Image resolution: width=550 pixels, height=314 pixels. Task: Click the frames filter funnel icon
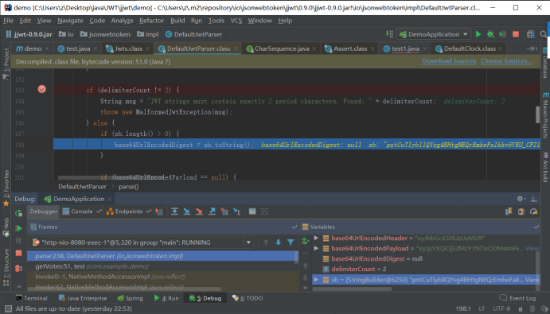point(291,242)
